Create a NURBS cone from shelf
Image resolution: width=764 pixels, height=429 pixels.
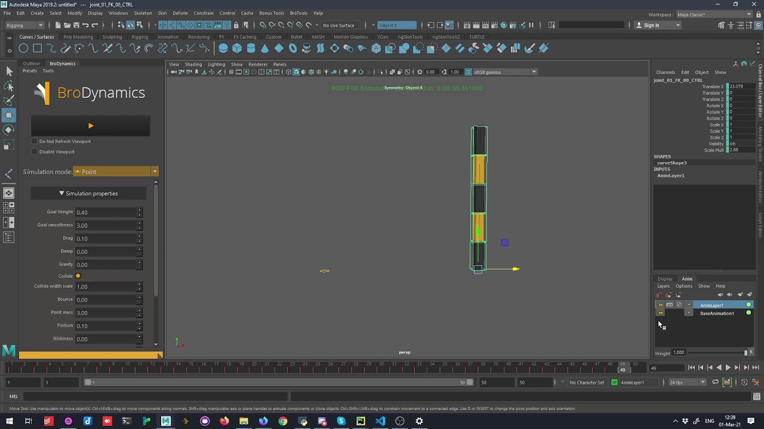(x=265, y=48)
